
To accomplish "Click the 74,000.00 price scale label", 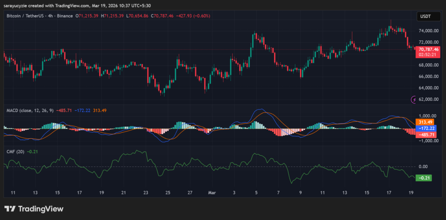I will (x=427, y=31).
